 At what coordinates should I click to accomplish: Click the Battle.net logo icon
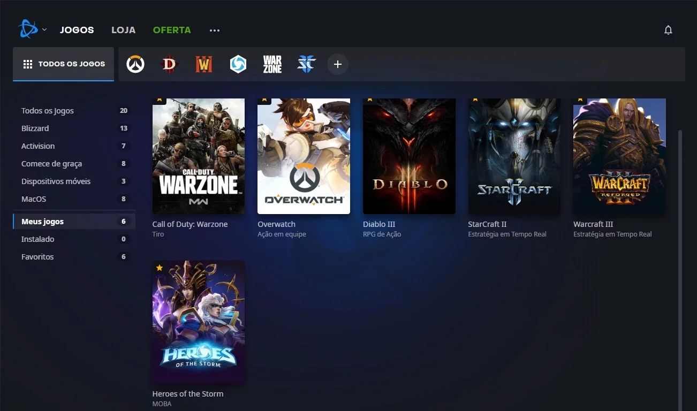click(27, 29)
